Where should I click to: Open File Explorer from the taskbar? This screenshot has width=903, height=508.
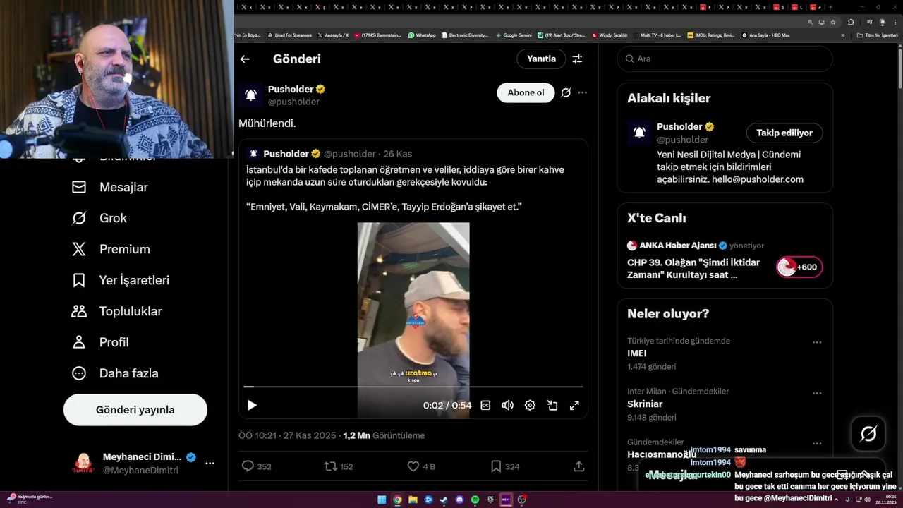413,500
